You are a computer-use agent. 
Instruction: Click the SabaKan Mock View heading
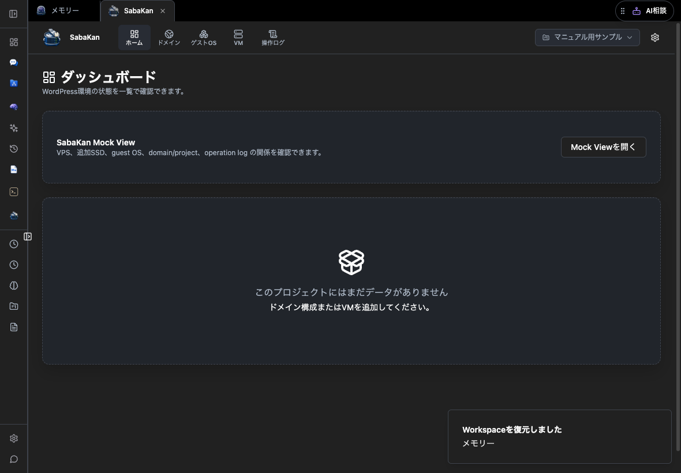(96, 142)
